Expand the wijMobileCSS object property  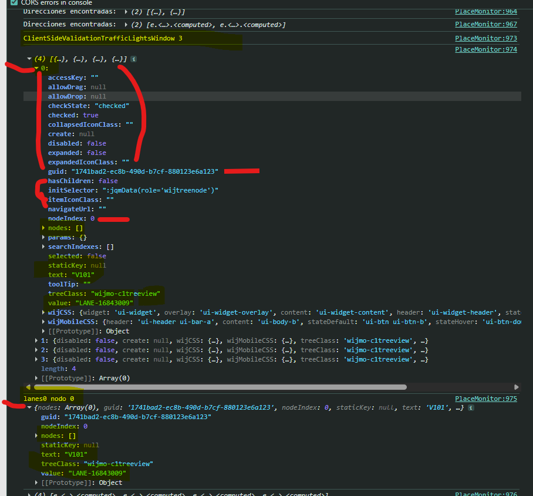pos(43,322)
